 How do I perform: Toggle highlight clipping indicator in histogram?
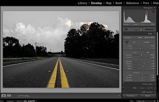click(x=154, y=12)
